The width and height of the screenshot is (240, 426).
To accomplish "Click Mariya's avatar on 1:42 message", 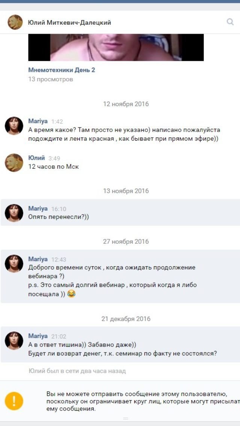I will [14, 126].
